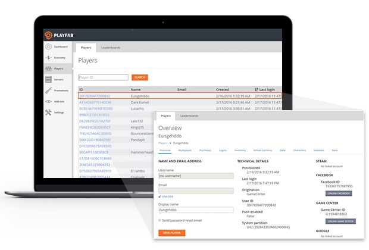Click the name 'Dark Eumel'

[140, 102]
